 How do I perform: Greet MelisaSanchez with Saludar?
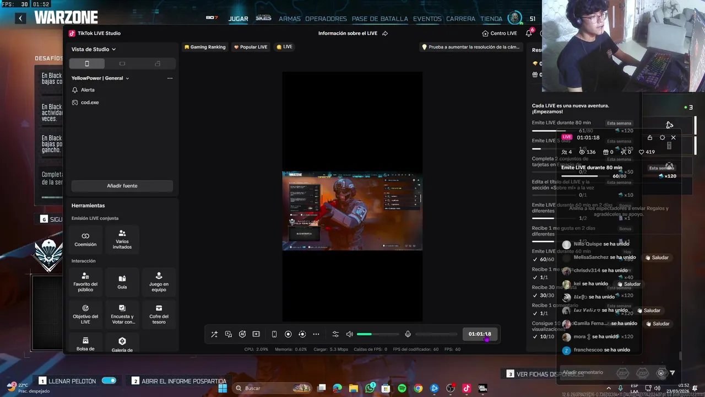tap(657, 257)
